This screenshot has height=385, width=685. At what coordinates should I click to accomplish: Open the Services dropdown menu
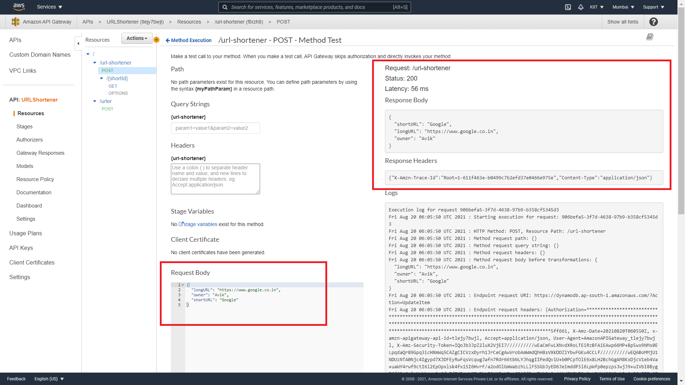[x=50, y=7]
